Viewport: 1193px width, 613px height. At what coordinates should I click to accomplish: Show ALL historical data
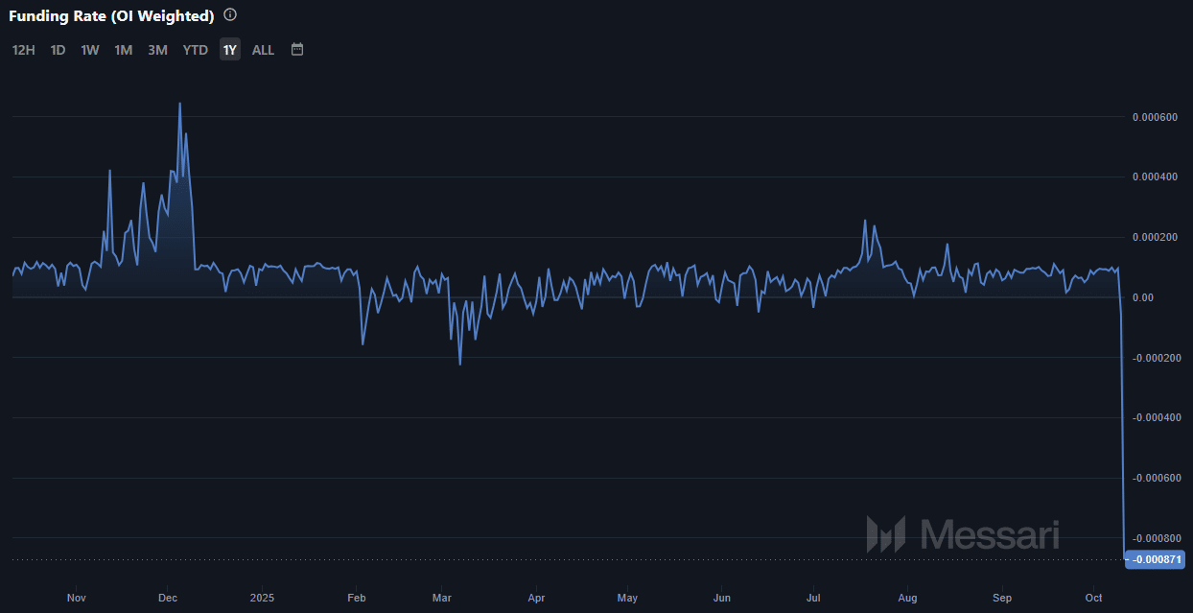click(x=263, y=50)
